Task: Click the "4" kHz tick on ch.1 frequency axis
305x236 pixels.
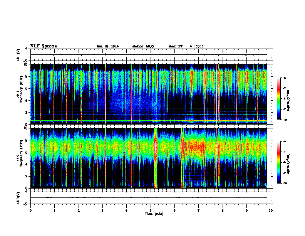Action: click(x=27, y=101)
